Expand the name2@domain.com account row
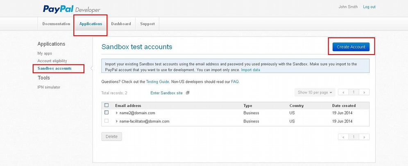The height and width of the screenshot is (166, 408). [x=117, y=113]
